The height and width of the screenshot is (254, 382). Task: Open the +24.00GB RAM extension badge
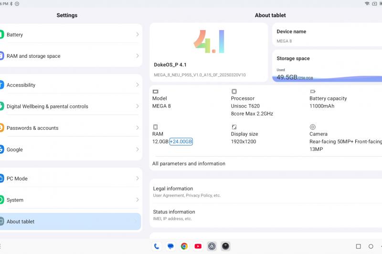coord(181,141)
